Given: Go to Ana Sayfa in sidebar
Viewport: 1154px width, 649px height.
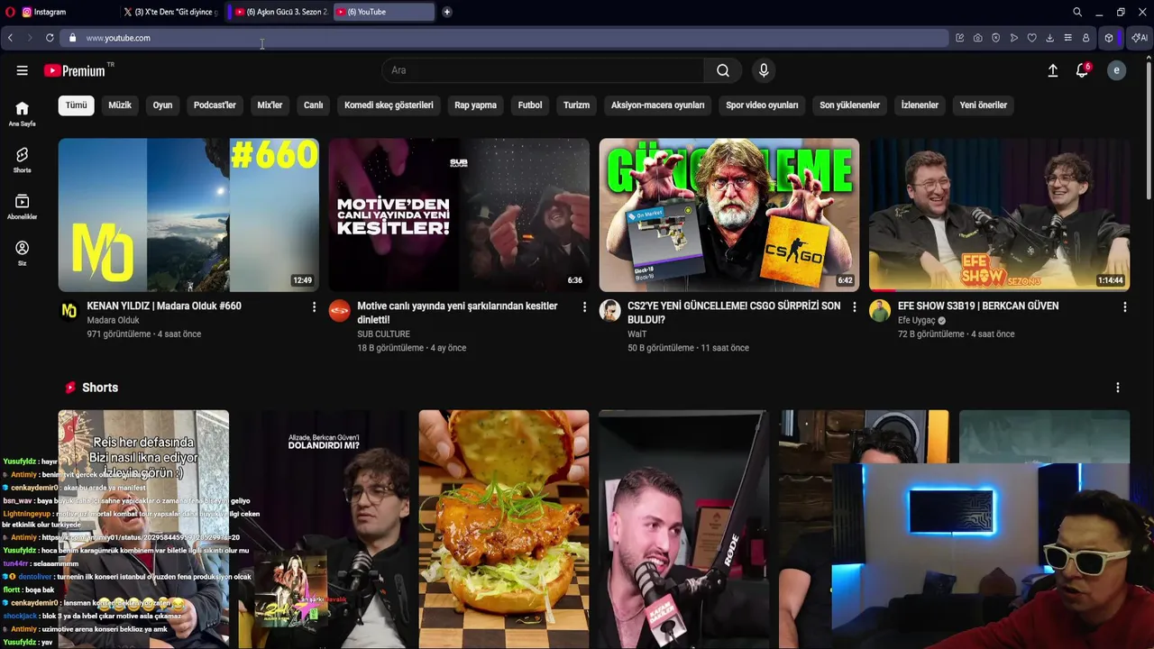Looking at the screenshot, I should coord(22,114).
